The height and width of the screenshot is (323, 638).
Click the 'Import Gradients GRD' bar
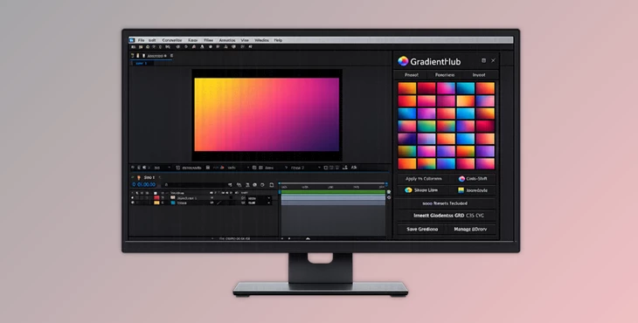click(x=447, y=216)
